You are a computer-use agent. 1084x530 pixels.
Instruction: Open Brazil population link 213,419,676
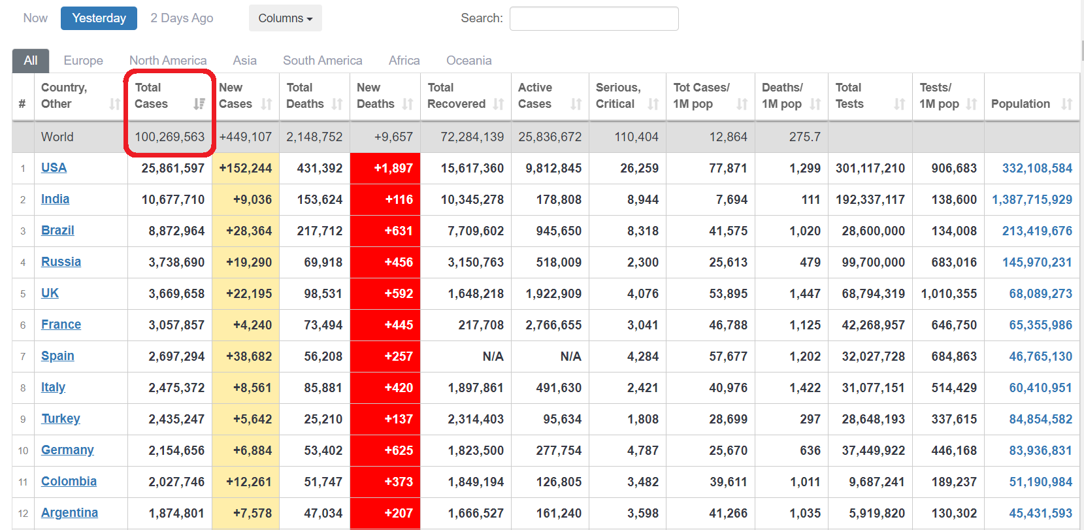1037,231
